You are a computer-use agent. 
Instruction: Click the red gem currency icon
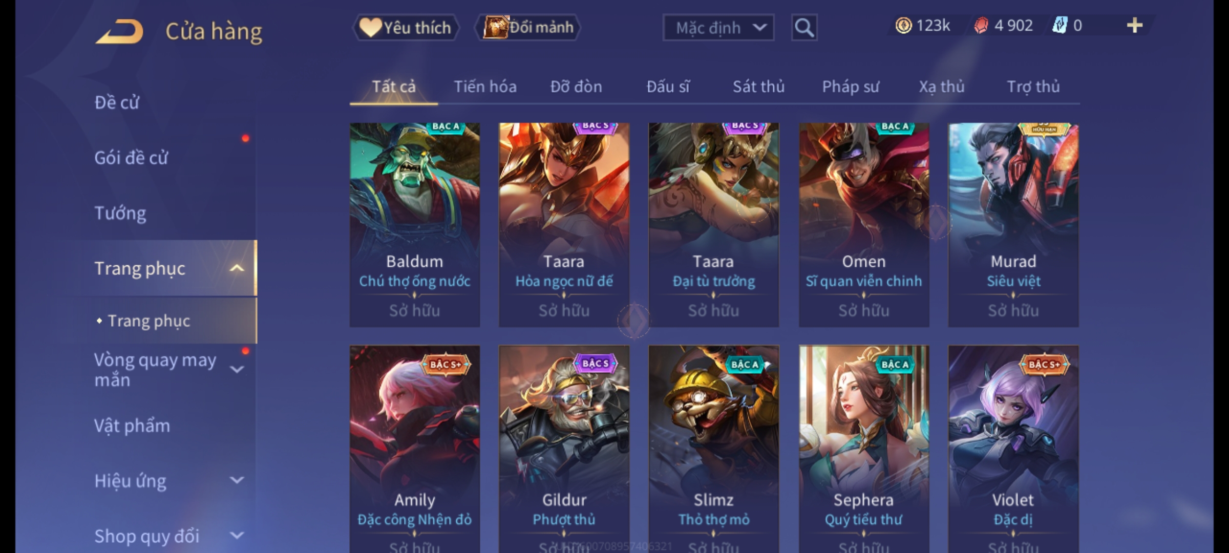coord(981,26)
